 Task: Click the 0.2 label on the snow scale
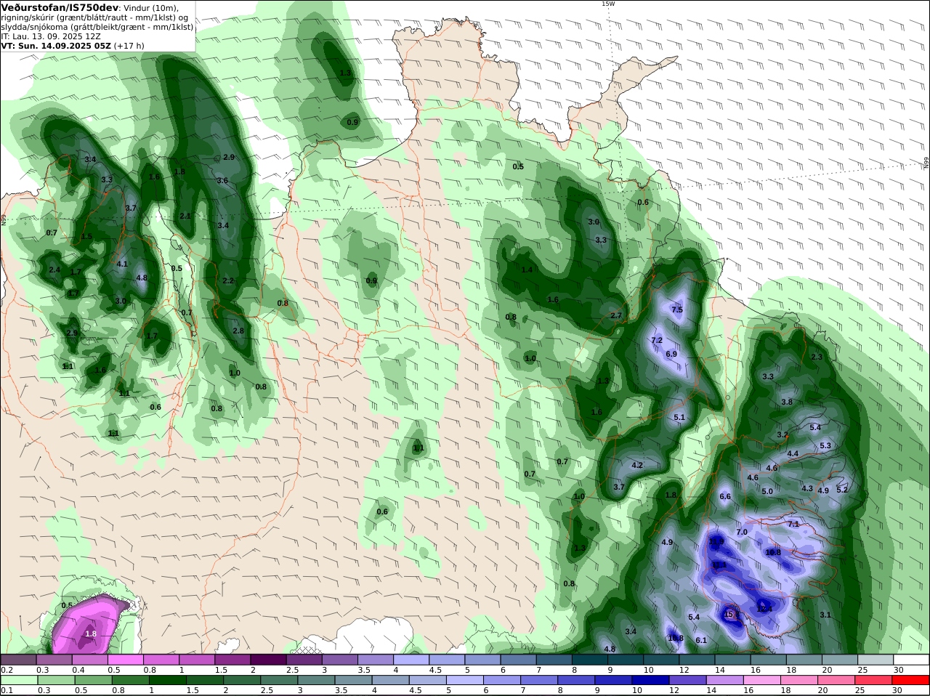tap(6, 670)
